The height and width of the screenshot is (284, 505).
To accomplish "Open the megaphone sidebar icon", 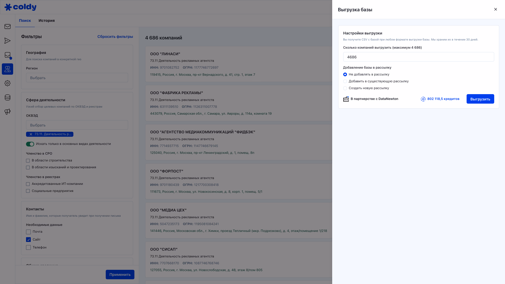I will coord(7,112).
